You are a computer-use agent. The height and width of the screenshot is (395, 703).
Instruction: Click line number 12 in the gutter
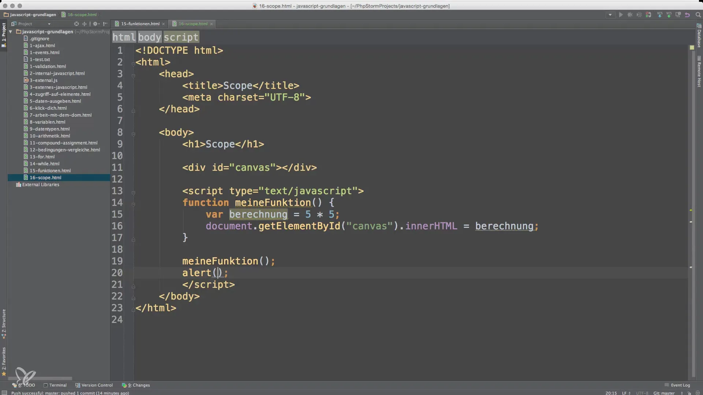pyautogui.click(x=117, y=179)
